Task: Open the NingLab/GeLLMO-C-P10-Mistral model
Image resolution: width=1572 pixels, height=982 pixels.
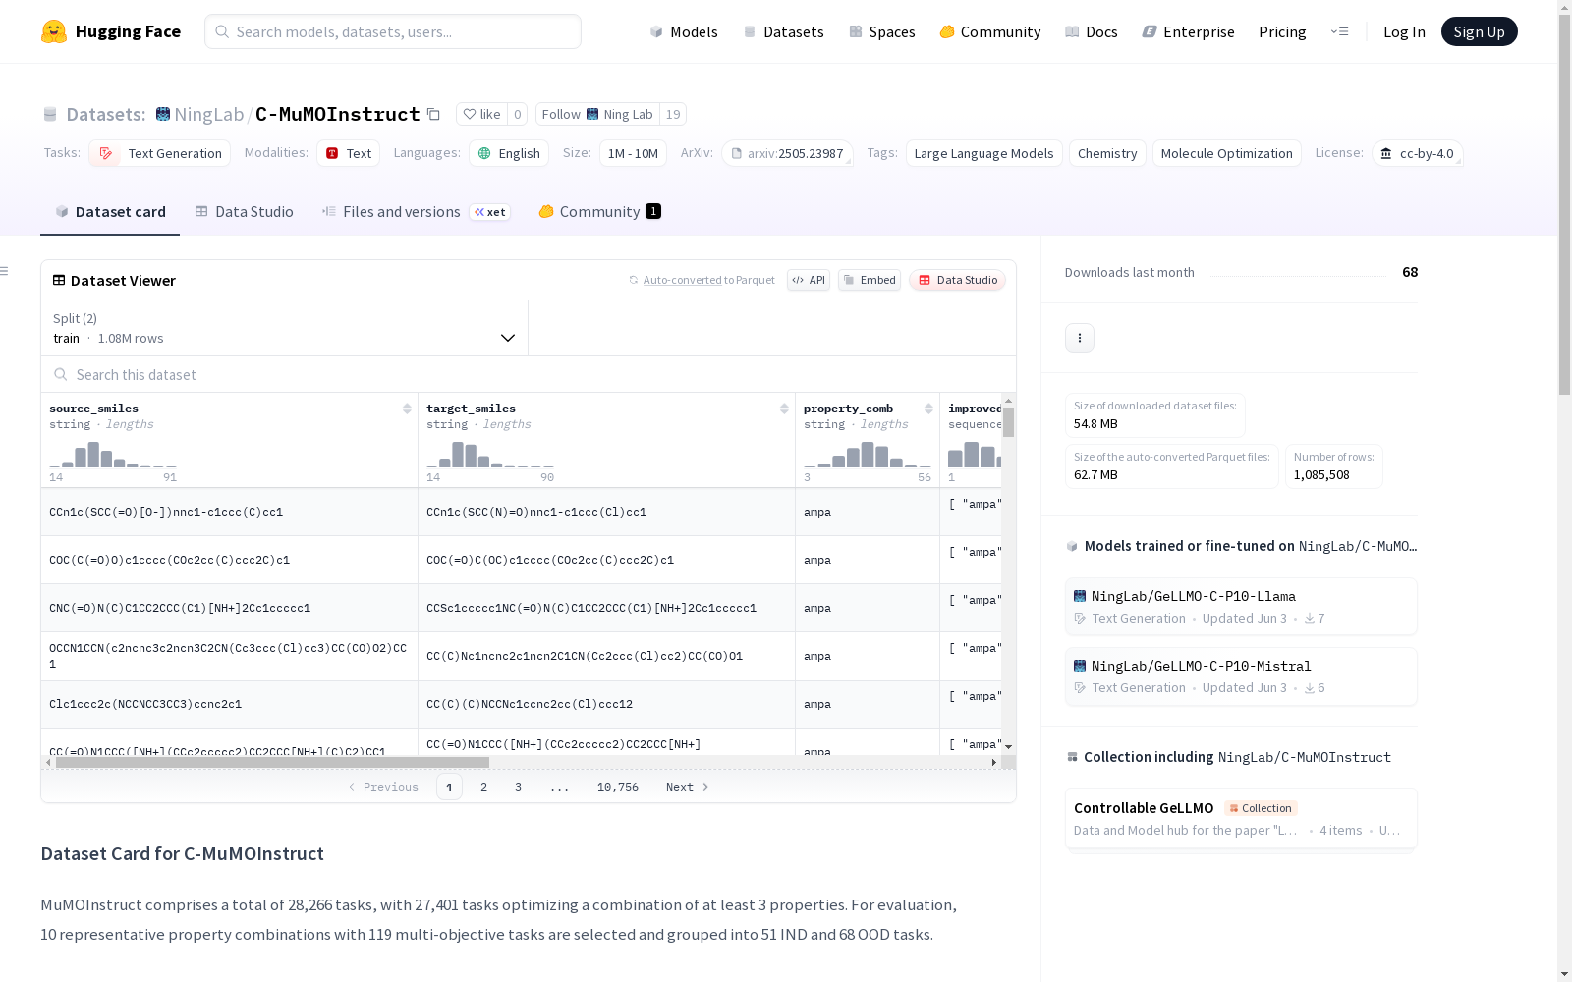Action: click(x=1241, y=677)
